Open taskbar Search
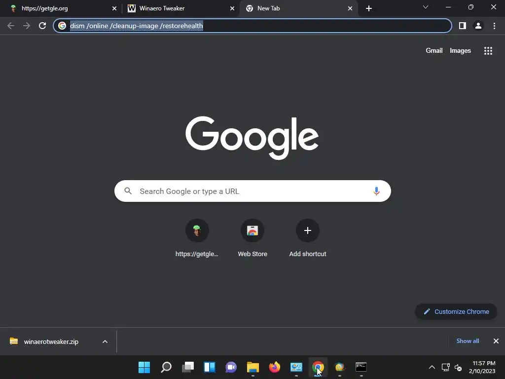This screenshot has width=505, height=379. (x=166, y=367)
